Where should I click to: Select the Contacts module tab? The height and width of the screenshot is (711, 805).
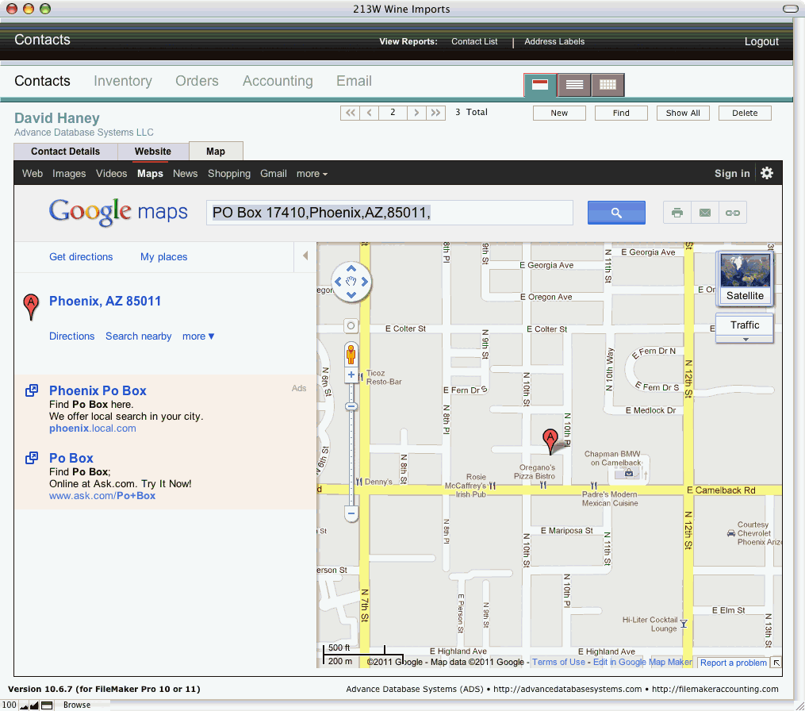tap(42, 81)
